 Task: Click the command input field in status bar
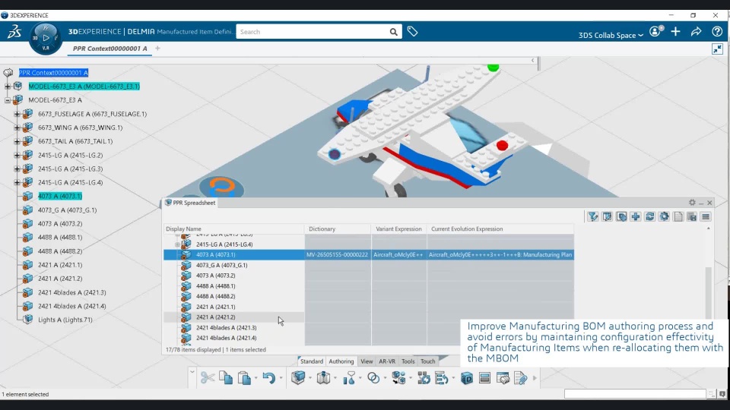pos(635,394)
